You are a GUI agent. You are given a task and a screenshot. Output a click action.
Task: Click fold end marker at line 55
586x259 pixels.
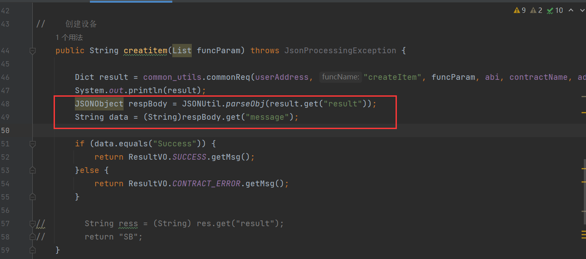[32, 196]
